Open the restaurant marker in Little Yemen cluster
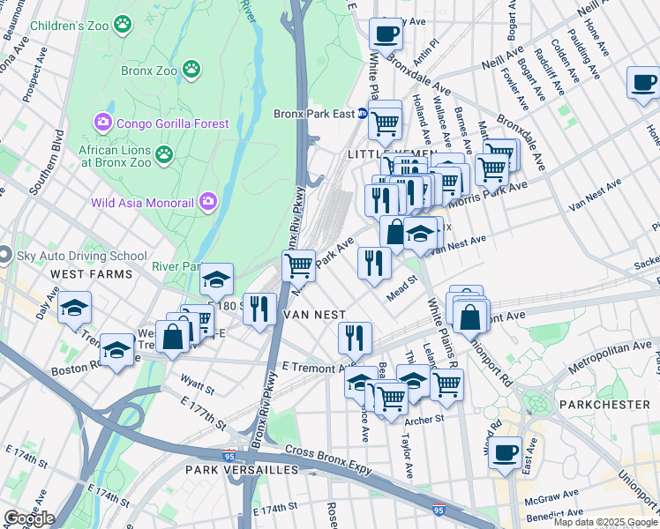 pyautogui.click(x=381, y=200)
